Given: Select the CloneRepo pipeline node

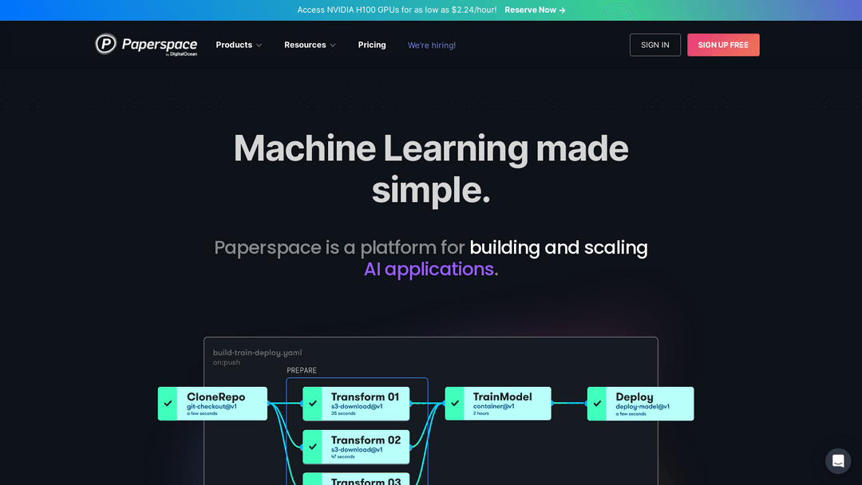Looking at the screenshot, I should pyautogui.click(x=212, y=404).
